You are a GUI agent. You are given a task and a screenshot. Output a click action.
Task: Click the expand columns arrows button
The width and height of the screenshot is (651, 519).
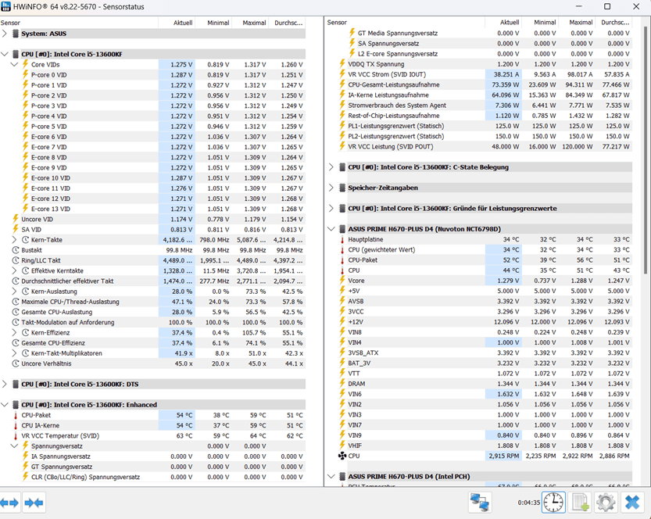click(x=10, y=503)
